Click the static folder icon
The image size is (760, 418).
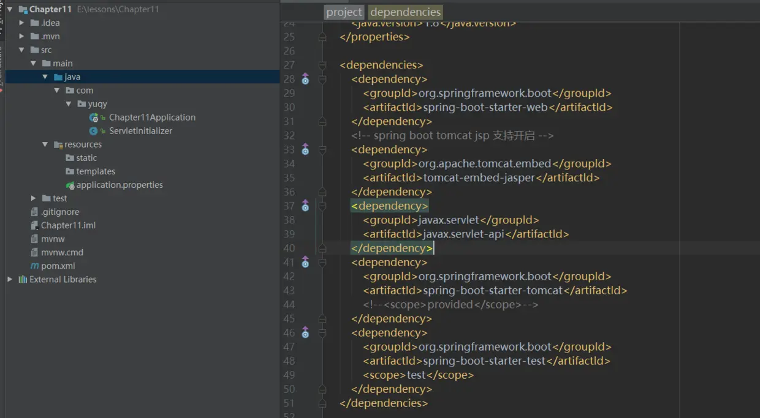[x=70, y=158]
